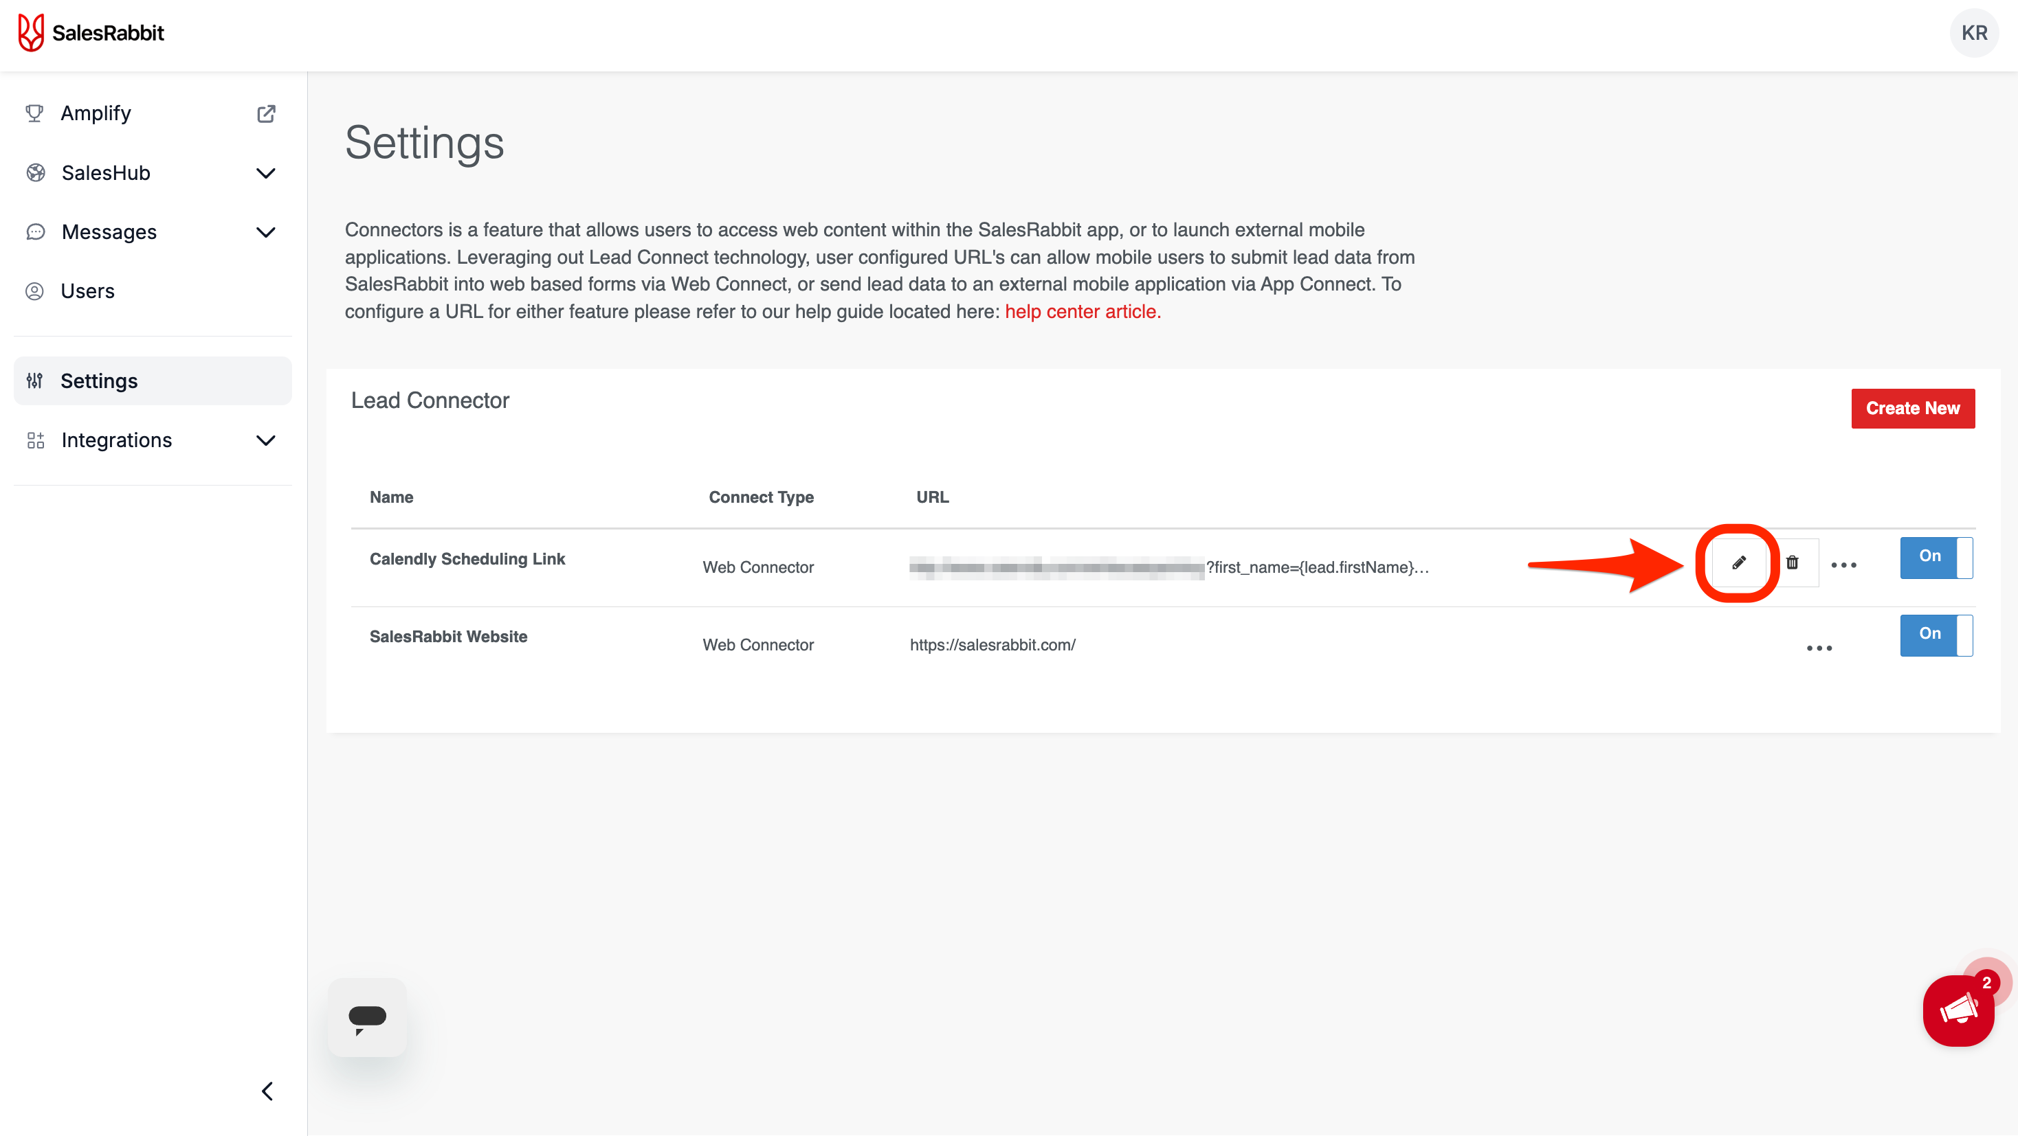2018x1136 pixels.
Task: Open the KR user avatar menu
Action: click(1973, 33)
